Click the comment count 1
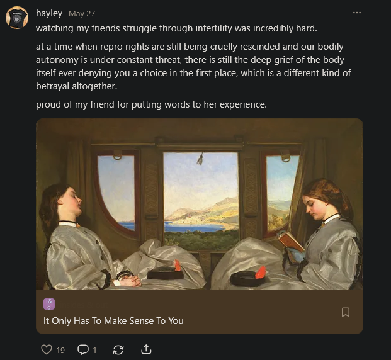Viewport: 391px width, 360px height. (95, 350)
